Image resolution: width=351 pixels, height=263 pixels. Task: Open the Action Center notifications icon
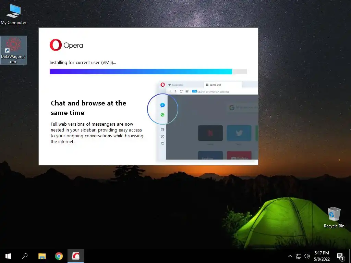[x=340, y=256]
